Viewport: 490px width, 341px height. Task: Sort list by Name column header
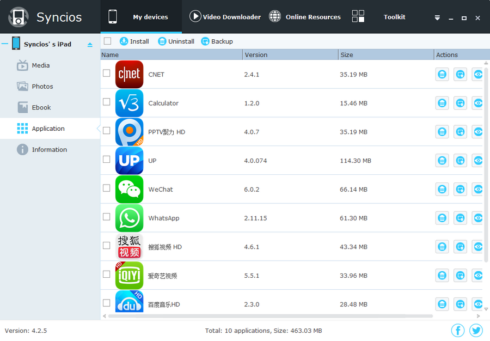point(171,54)
